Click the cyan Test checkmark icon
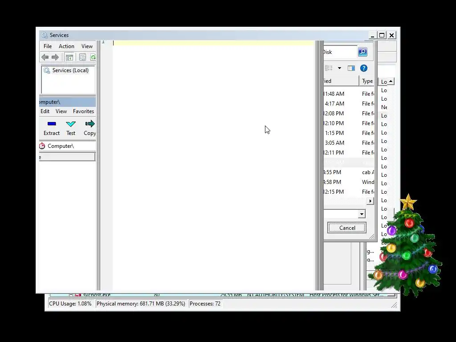Viewport: 456px width, 342px height. pyautogui.click(x=71, y=124)
